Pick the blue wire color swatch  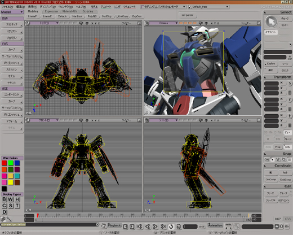(17, 163)
